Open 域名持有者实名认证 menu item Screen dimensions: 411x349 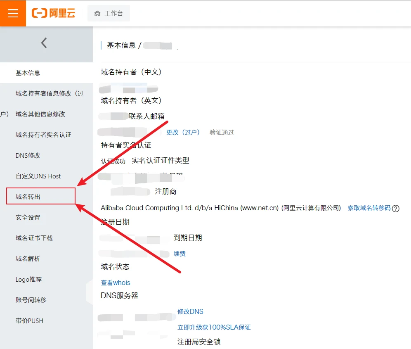tap(43, 135)
